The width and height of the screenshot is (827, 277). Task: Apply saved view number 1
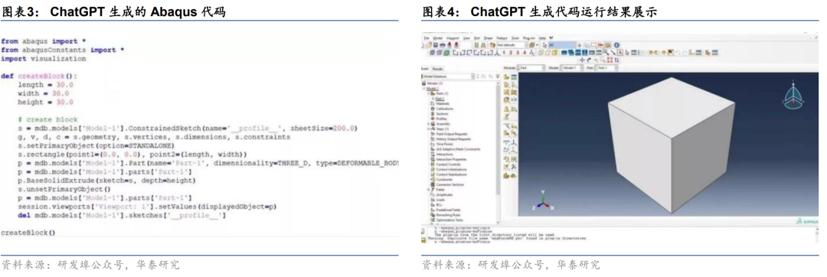click(x=504, y=53)
